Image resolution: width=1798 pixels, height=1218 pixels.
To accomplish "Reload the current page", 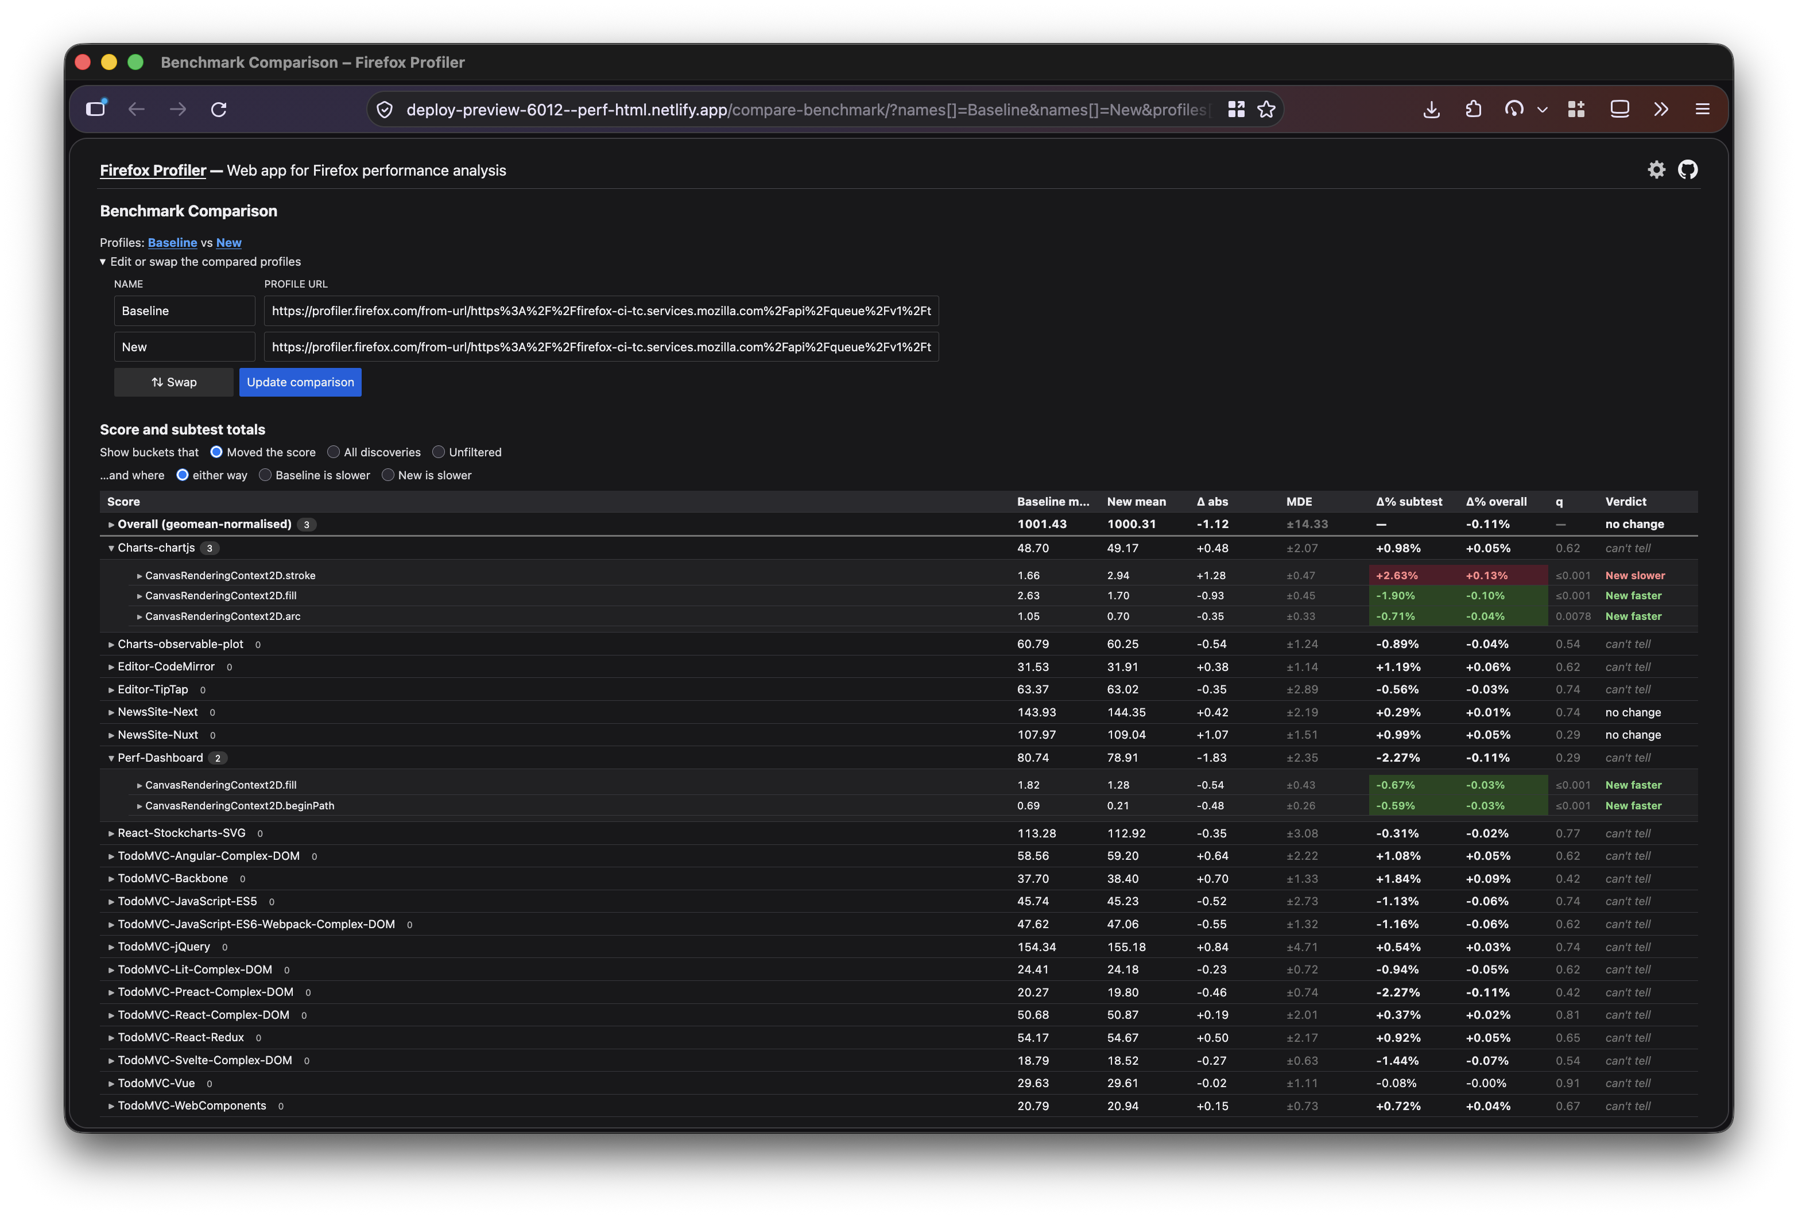I will click(219, 109).
